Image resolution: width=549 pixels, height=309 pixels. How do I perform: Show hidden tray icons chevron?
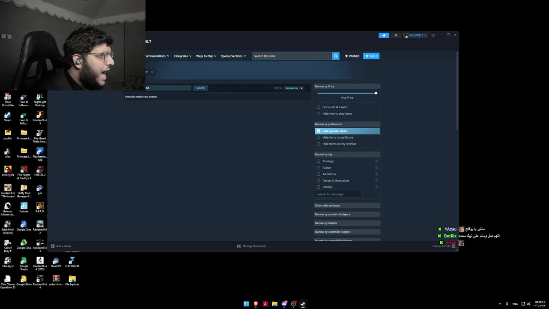tap(500, 304)
